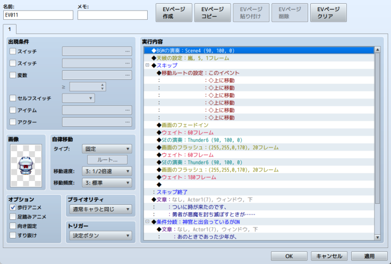Viewport: 391px width, 264px height.
Task: Open the 移動速度 dropdown
Action: point(107,171)
